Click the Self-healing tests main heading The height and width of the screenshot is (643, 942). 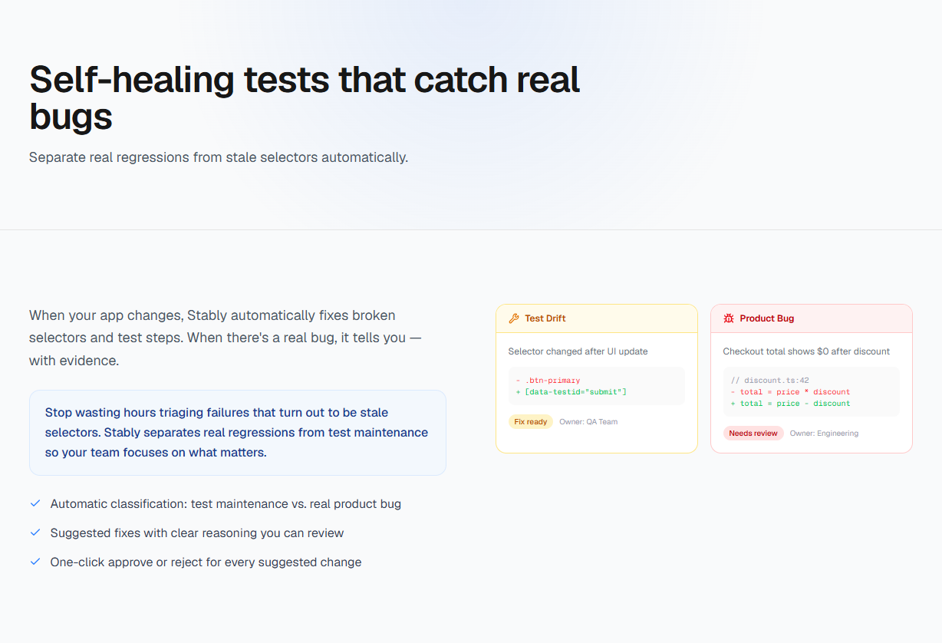tap(305, 98)
